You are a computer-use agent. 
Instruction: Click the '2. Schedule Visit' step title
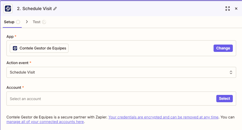[x=34, y=9]
